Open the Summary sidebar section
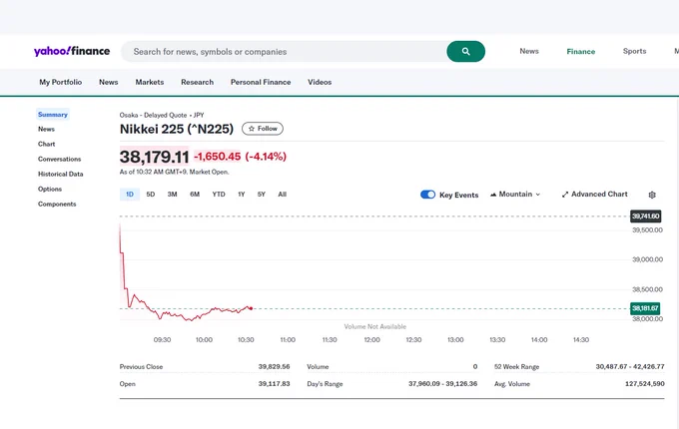Screen dimensions: 679x429 pos(53,114)
